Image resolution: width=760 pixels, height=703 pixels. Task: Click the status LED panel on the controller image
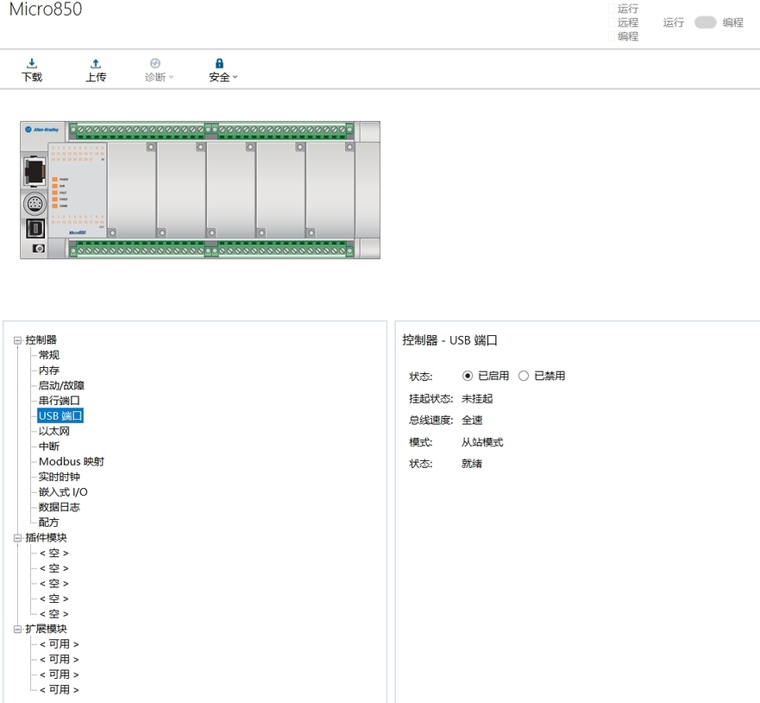coord(77,190)
